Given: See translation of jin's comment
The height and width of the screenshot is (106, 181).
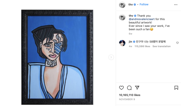Looking at the screenshot, I should coord(161,46).
